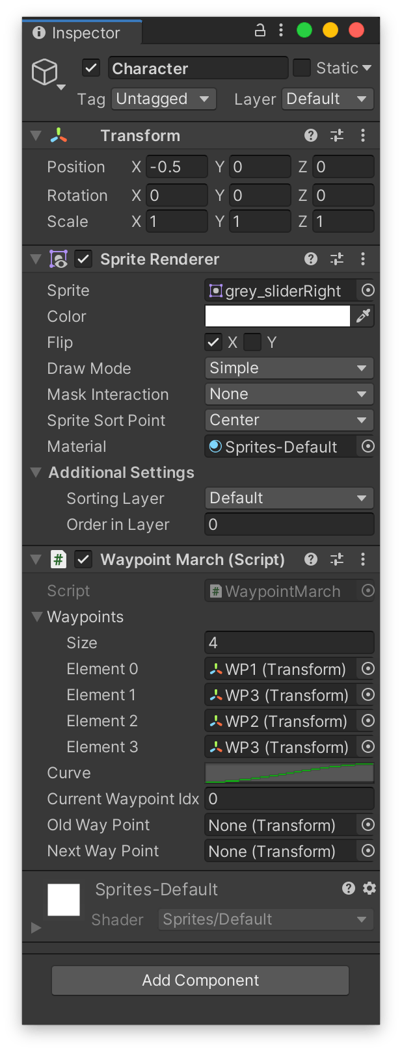
Task: Open Transform component three-dot menu
Action: tap(363, 135)
